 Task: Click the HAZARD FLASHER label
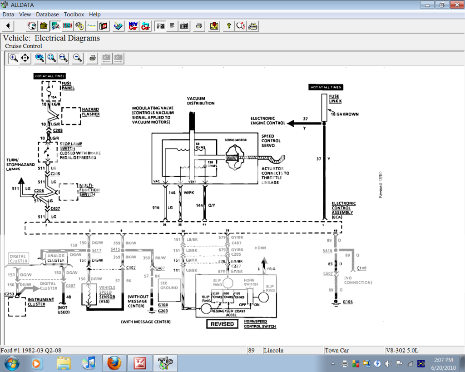(x=90, y=112)
